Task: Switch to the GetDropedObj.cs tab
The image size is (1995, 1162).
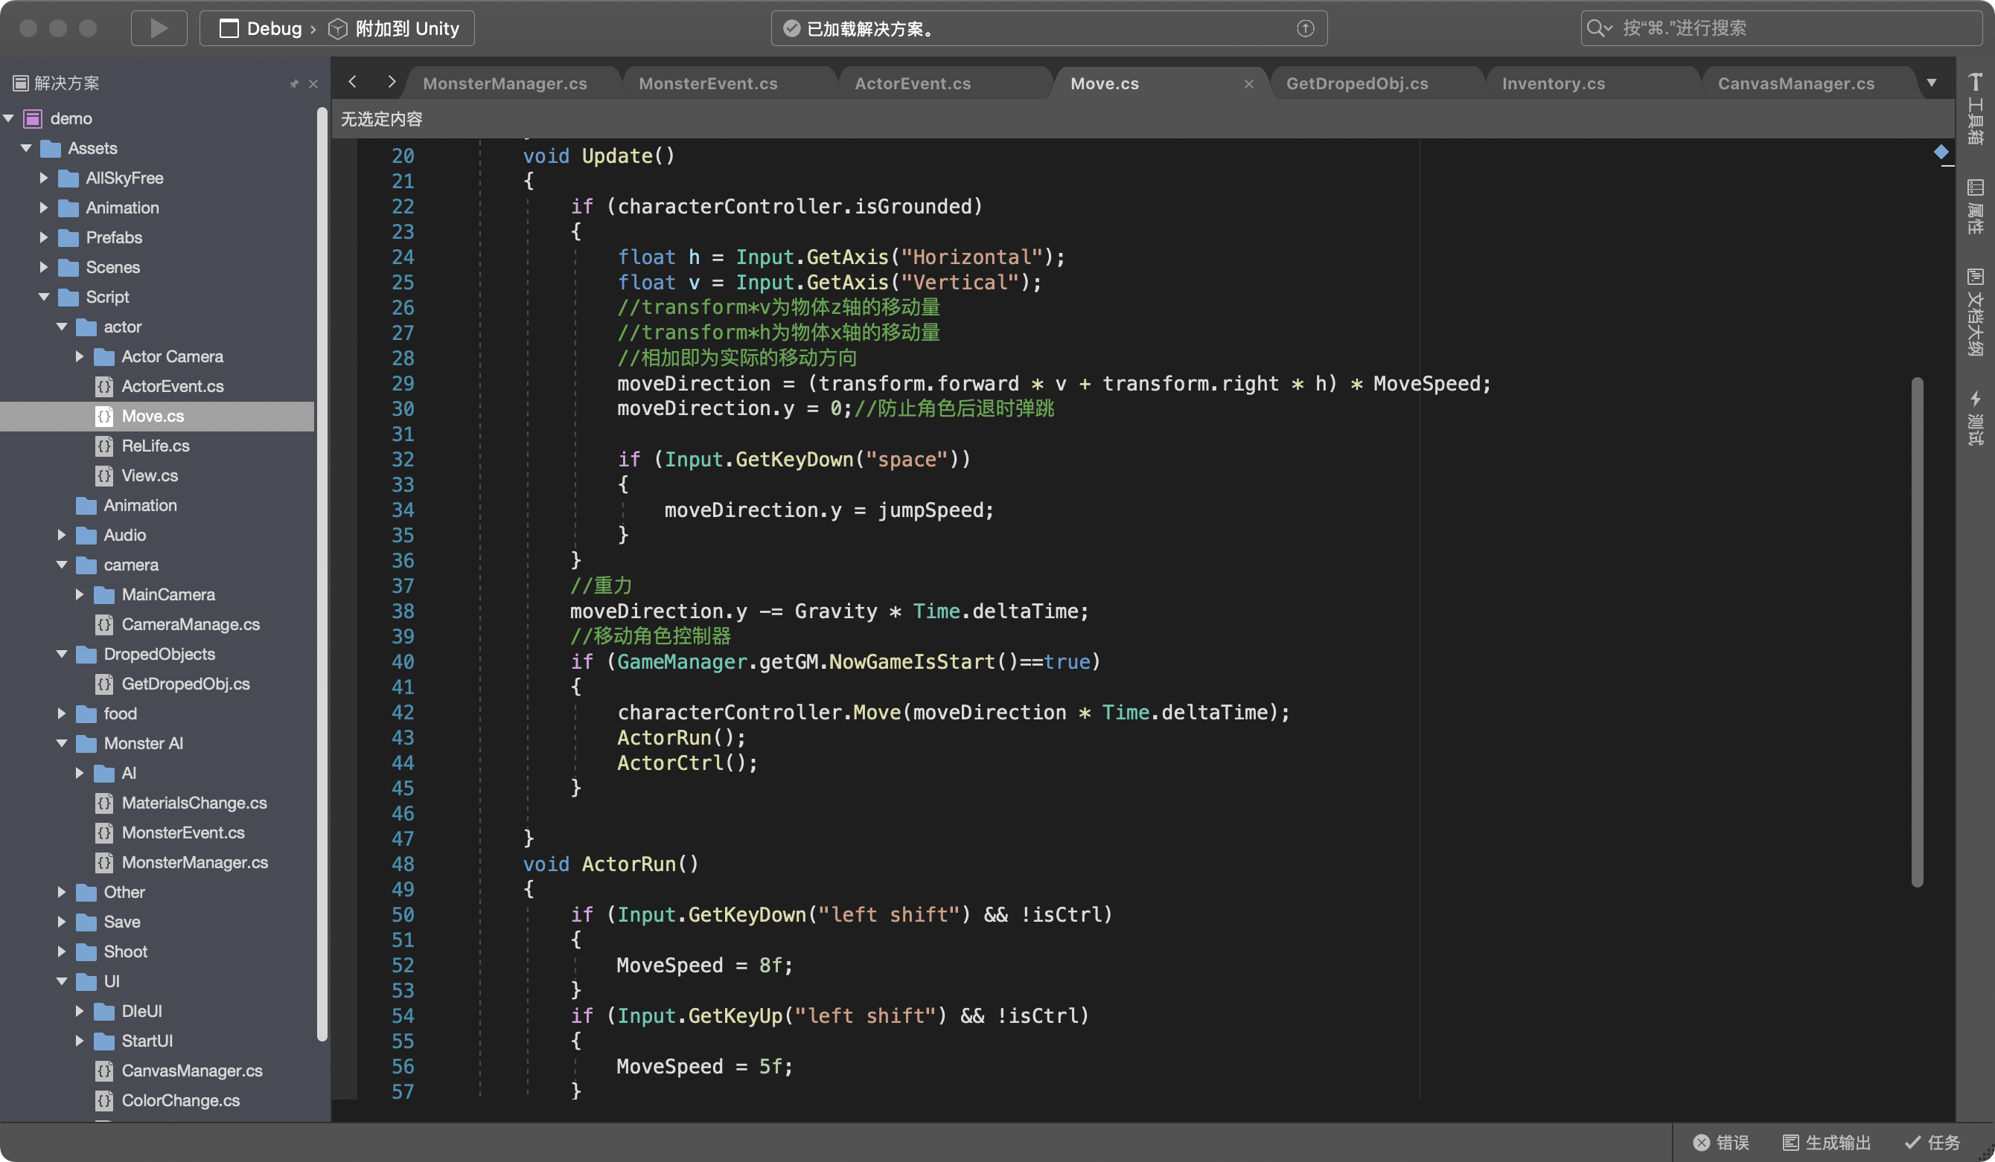Action: pos(1357,84)
